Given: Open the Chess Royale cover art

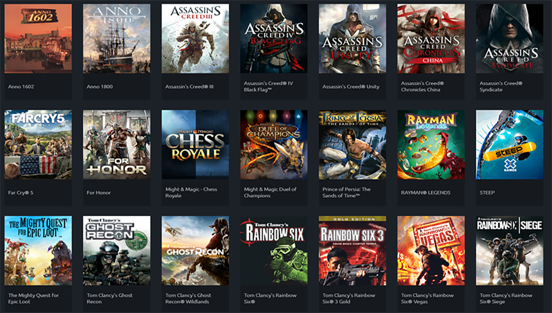Looking at the screenshot, I should tap(195, 144).
